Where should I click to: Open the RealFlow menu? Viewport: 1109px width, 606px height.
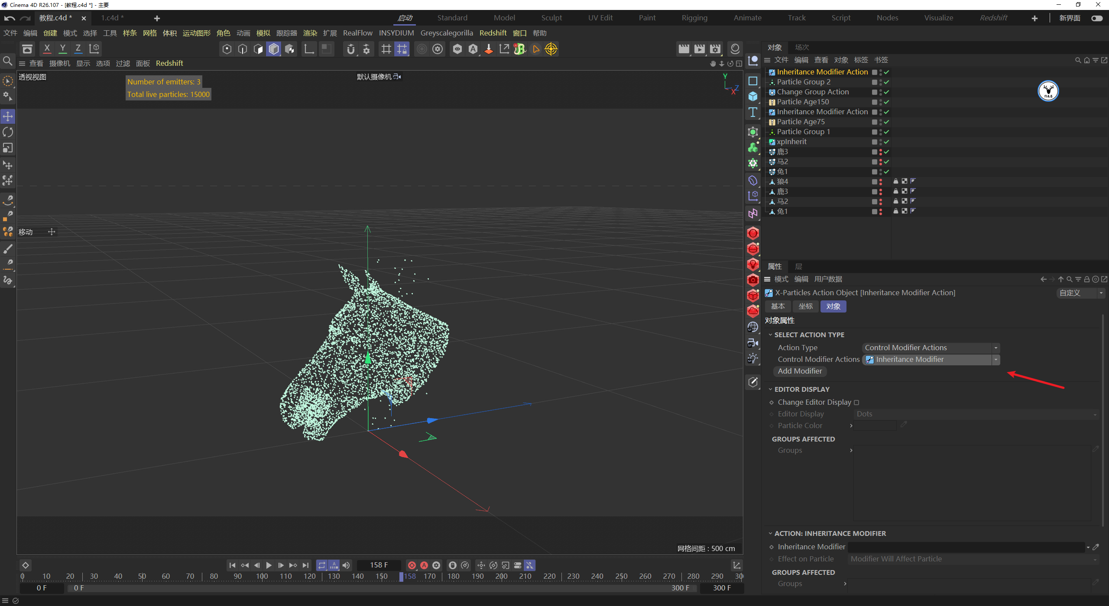357,33
